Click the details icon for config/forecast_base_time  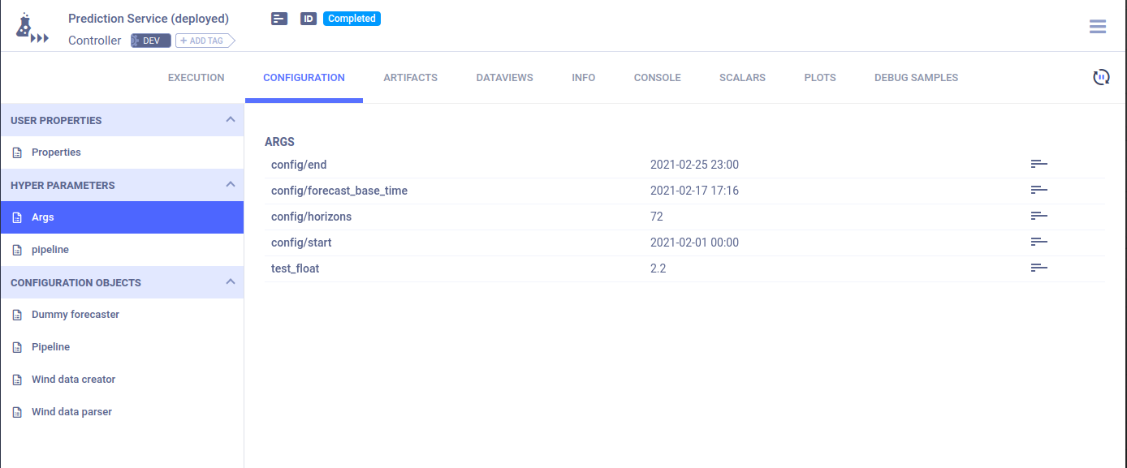(1038, 191)
